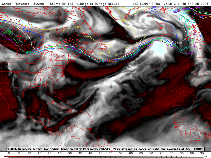Select the "12Z ECMWF" model run label

tap(141, 4)
